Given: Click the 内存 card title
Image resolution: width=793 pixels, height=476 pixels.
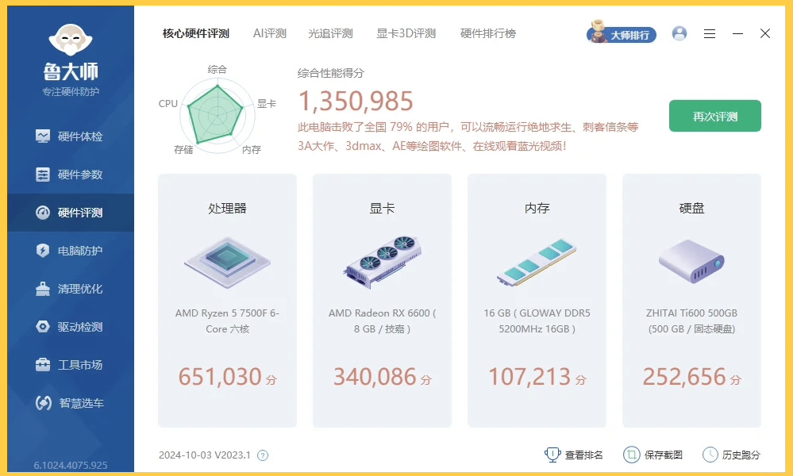Looking at the screenshot, I should pyautogui.click(x=537, y=208).
